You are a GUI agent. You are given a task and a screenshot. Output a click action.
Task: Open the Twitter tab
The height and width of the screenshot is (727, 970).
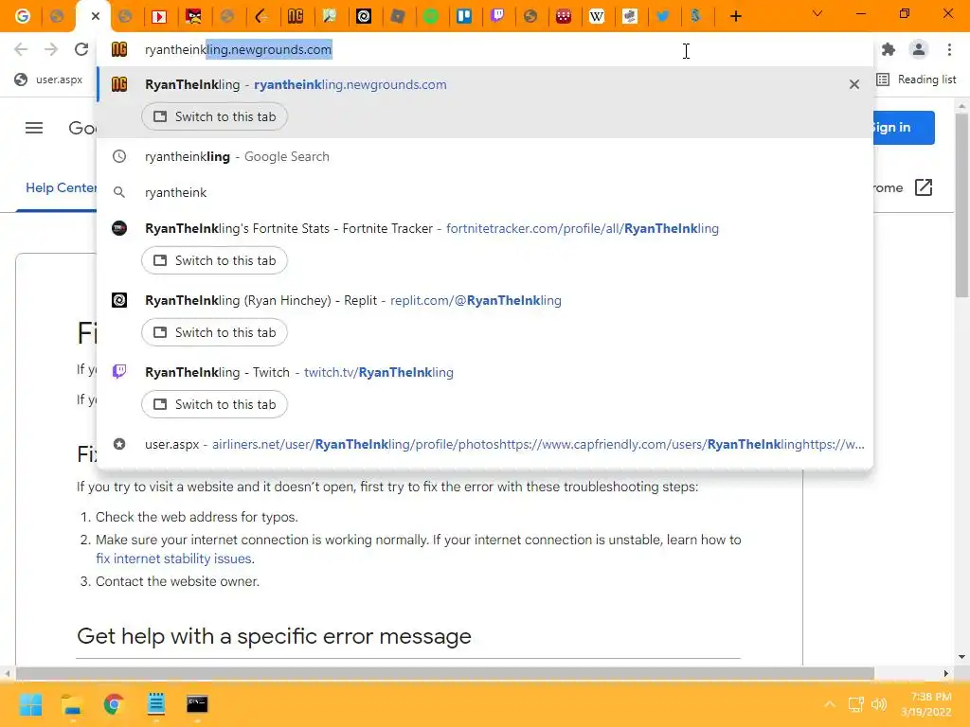662,16
